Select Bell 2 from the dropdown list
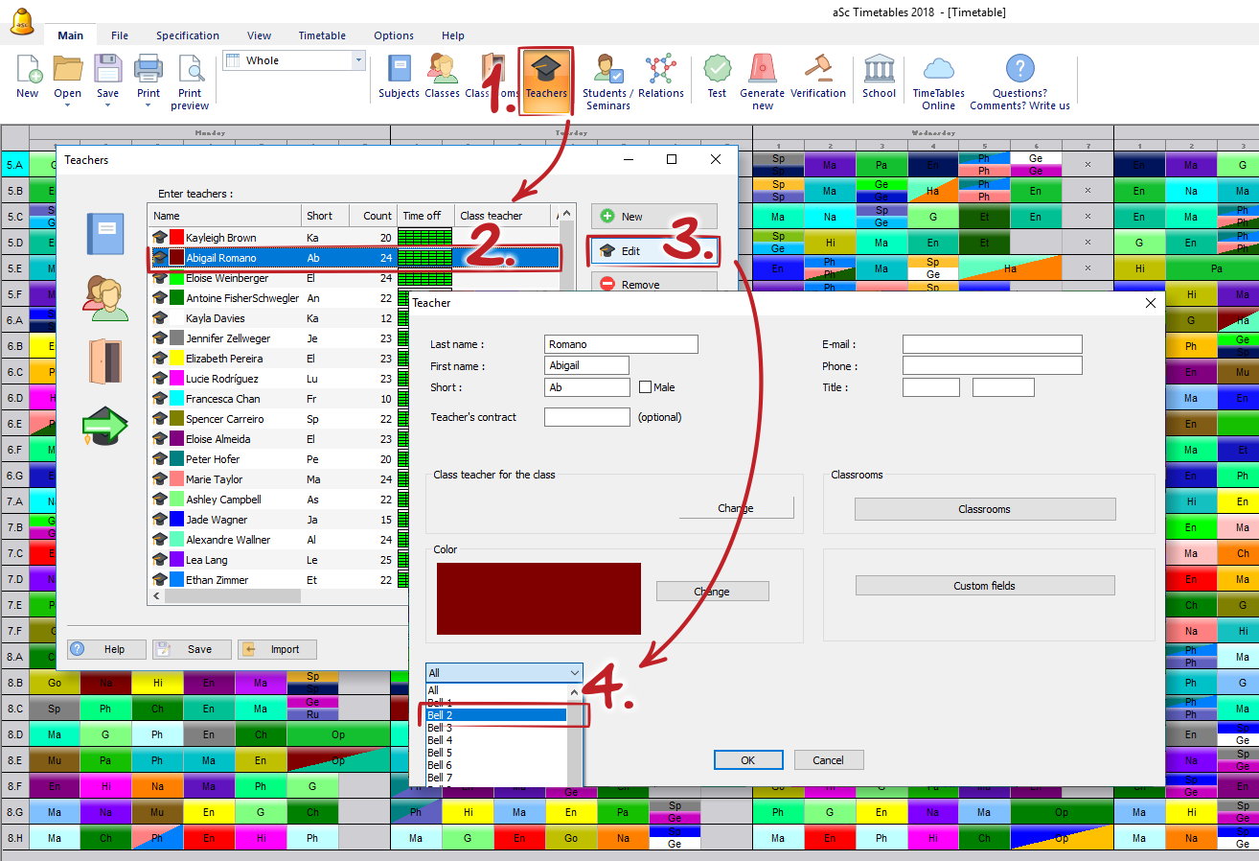The height and width of the screenshot is (861, 1259). pyautogui.click(x=496, y=715)
